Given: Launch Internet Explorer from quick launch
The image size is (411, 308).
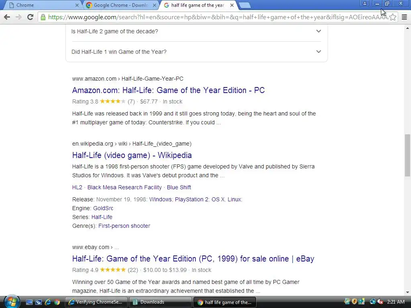Looking at the screenshot, I should [x=48, y=302].
